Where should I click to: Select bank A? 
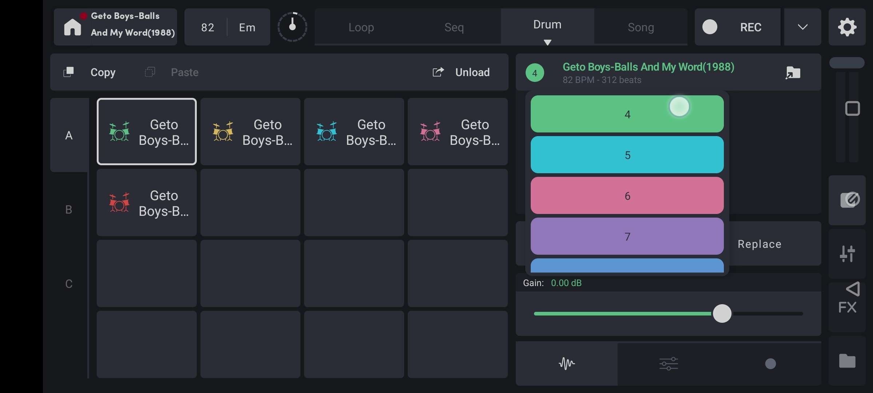coord(69,135)
